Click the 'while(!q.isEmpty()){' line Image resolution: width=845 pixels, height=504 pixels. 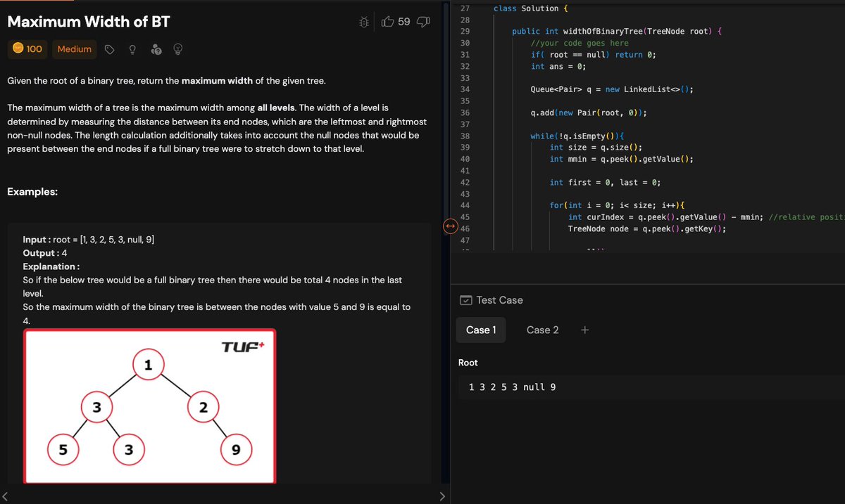click(577, 136)
